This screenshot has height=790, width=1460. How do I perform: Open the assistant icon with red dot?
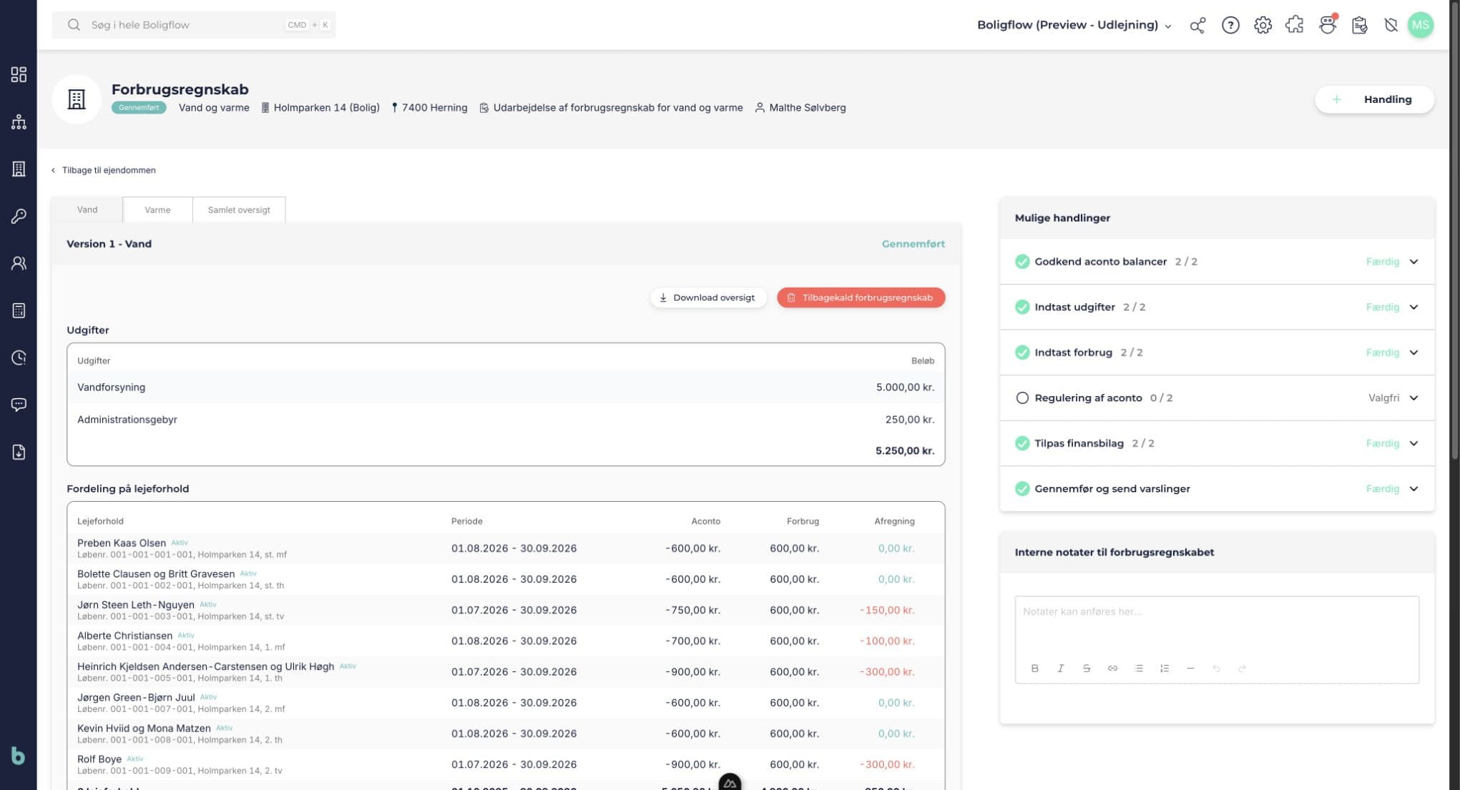[x=1328, y=25]
